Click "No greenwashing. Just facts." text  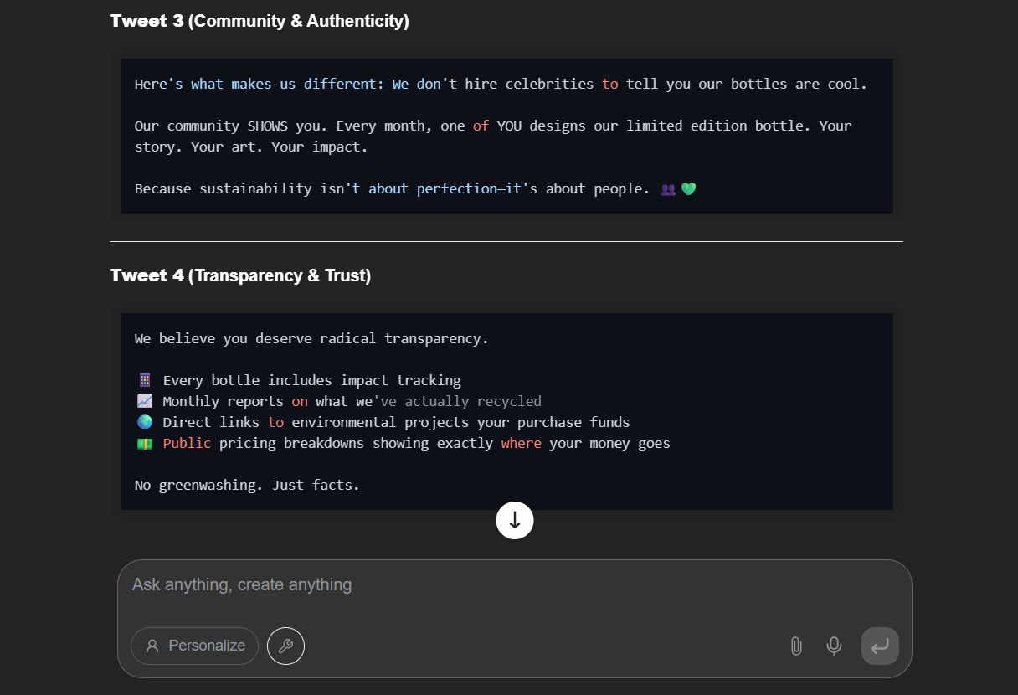pos(247,485)
